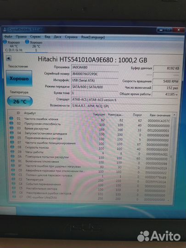Click the interface field USB (Serial ATA)

[x=95, y=80]
